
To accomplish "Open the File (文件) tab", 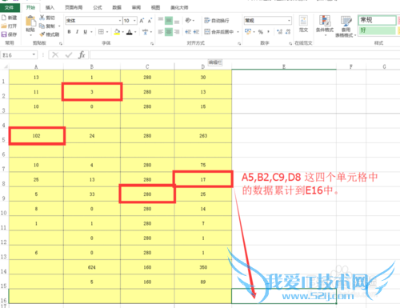I will click(10, 7).
